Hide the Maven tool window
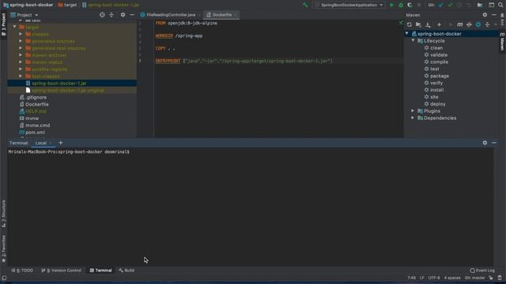This screenshot has width=506, height=284. coord(494,15)
